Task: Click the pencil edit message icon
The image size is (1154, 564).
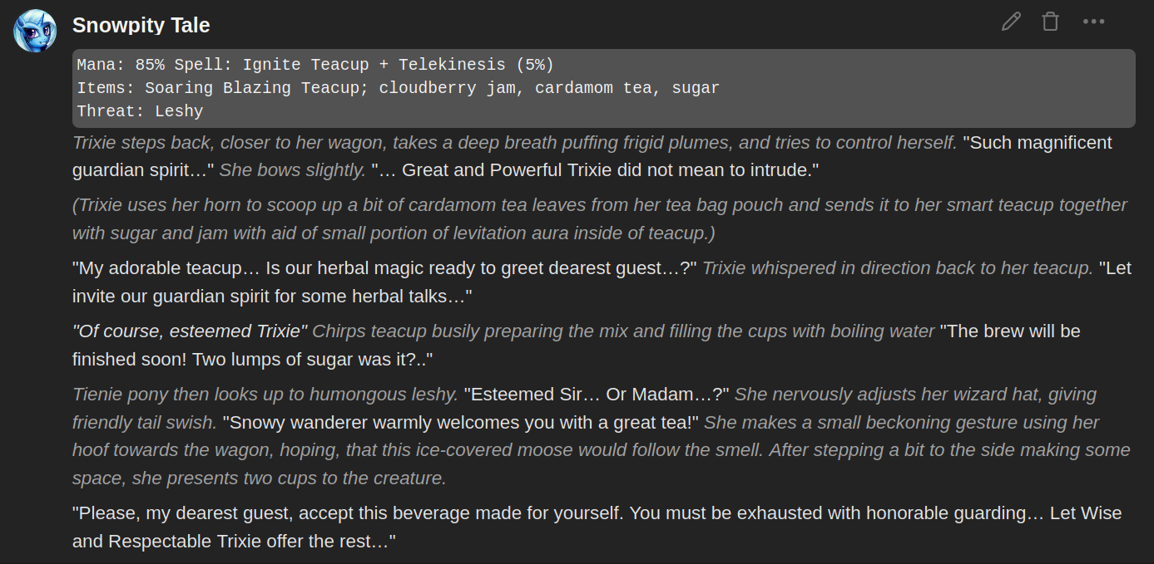Action: [1011, 22]
